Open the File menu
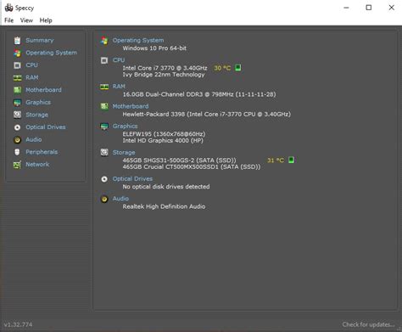This screenshot has height=332, width=402. click(x=8, y=20)
